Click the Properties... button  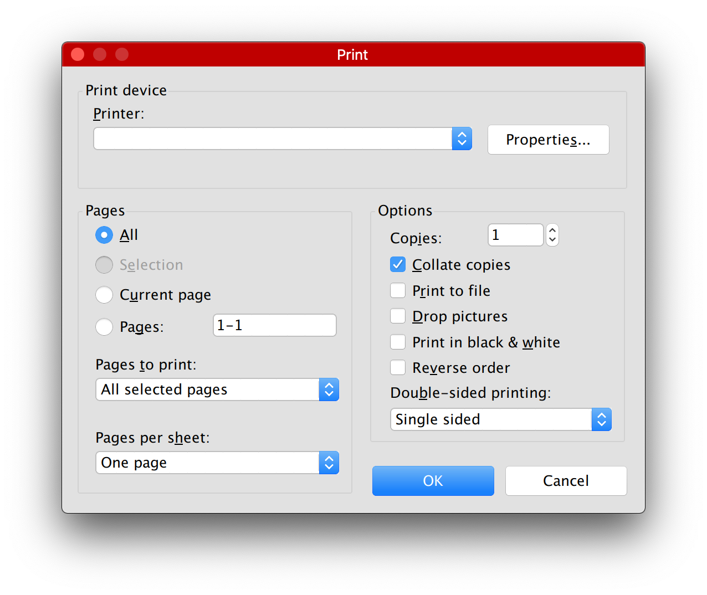click(548, 140)
